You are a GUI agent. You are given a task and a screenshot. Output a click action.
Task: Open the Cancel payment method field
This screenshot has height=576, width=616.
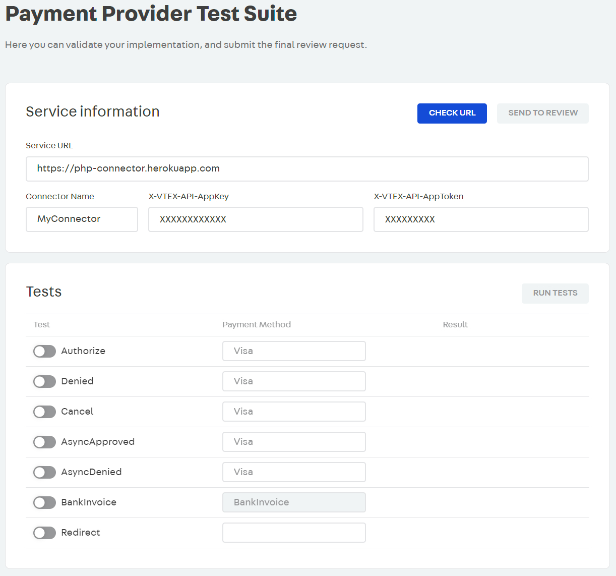point(294,412)
